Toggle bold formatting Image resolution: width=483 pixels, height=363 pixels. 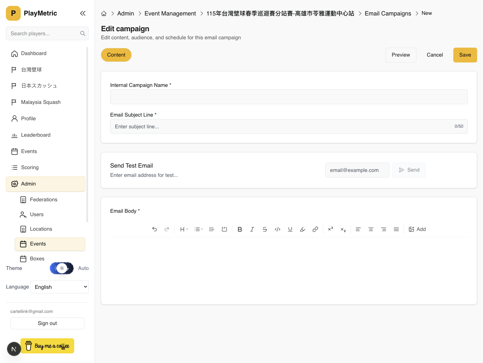[240, 229]
